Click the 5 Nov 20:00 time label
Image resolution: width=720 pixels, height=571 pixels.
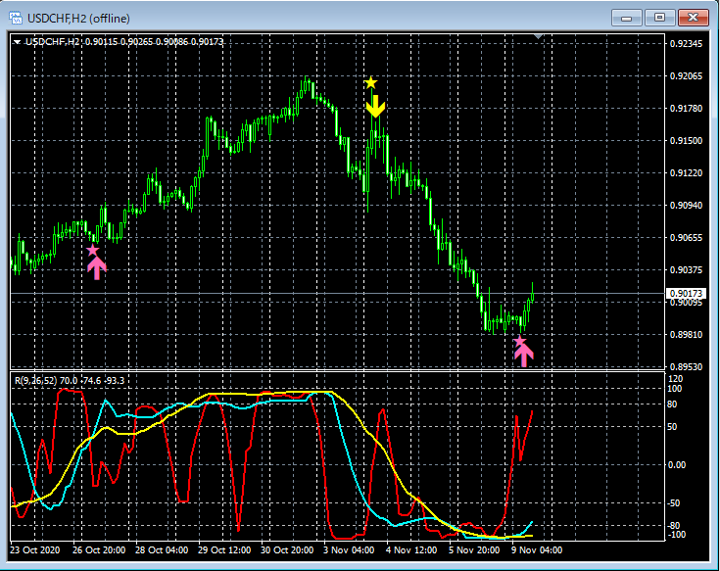(474, 549)
